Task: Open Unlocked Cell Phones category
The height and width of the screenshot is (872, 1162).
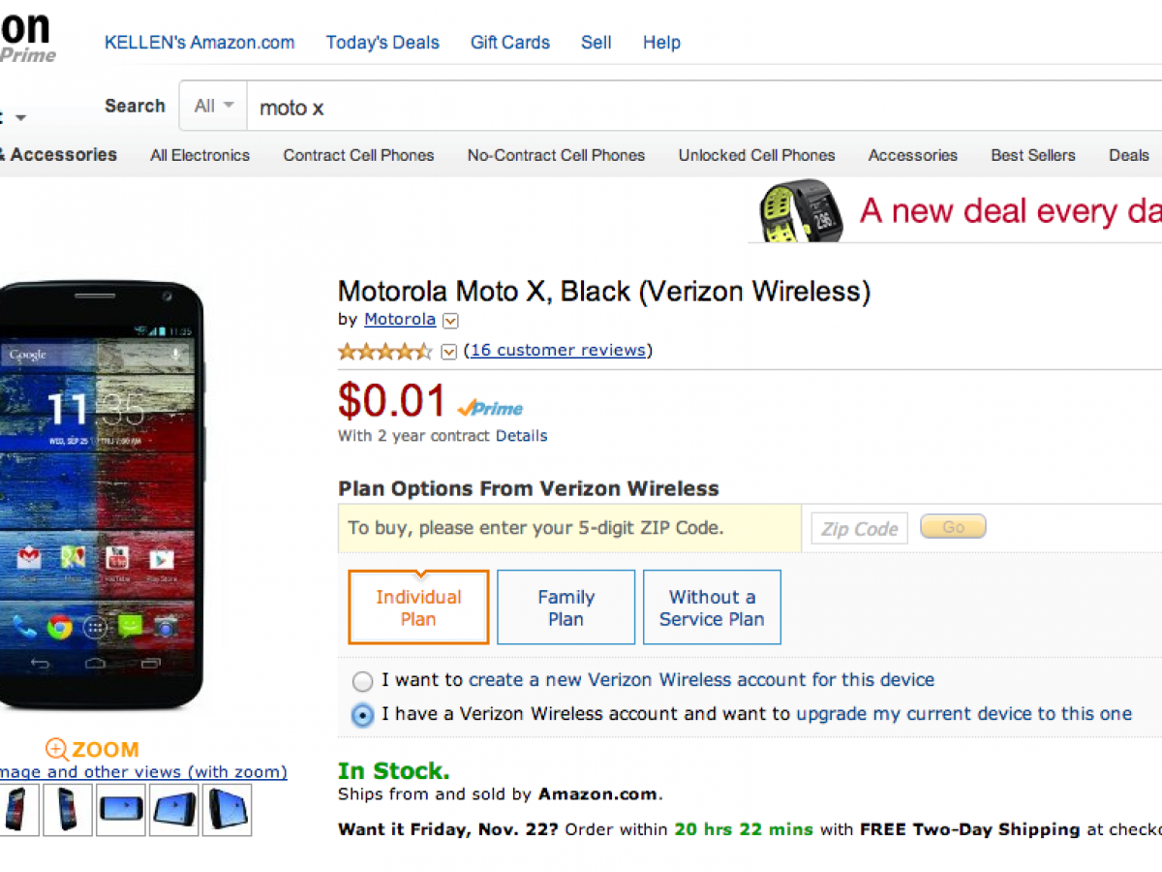Action: [x=756, y=155]
